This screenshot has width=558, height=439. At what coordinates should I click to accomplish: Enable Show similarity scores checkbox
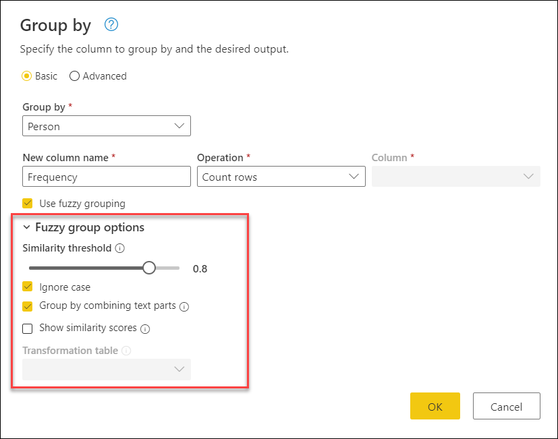[x=28, y=328]
